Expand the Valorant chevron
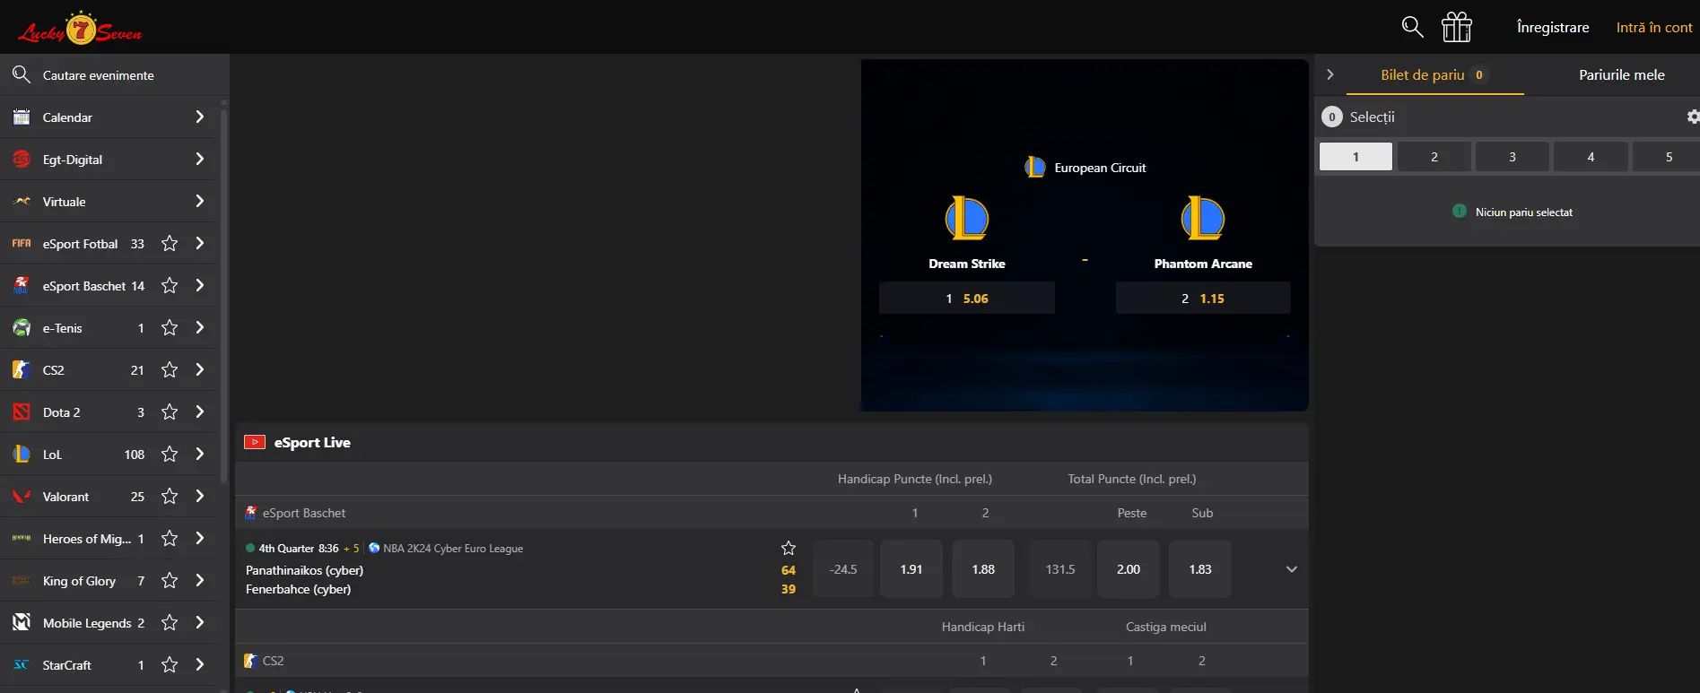 pos(199,497)
